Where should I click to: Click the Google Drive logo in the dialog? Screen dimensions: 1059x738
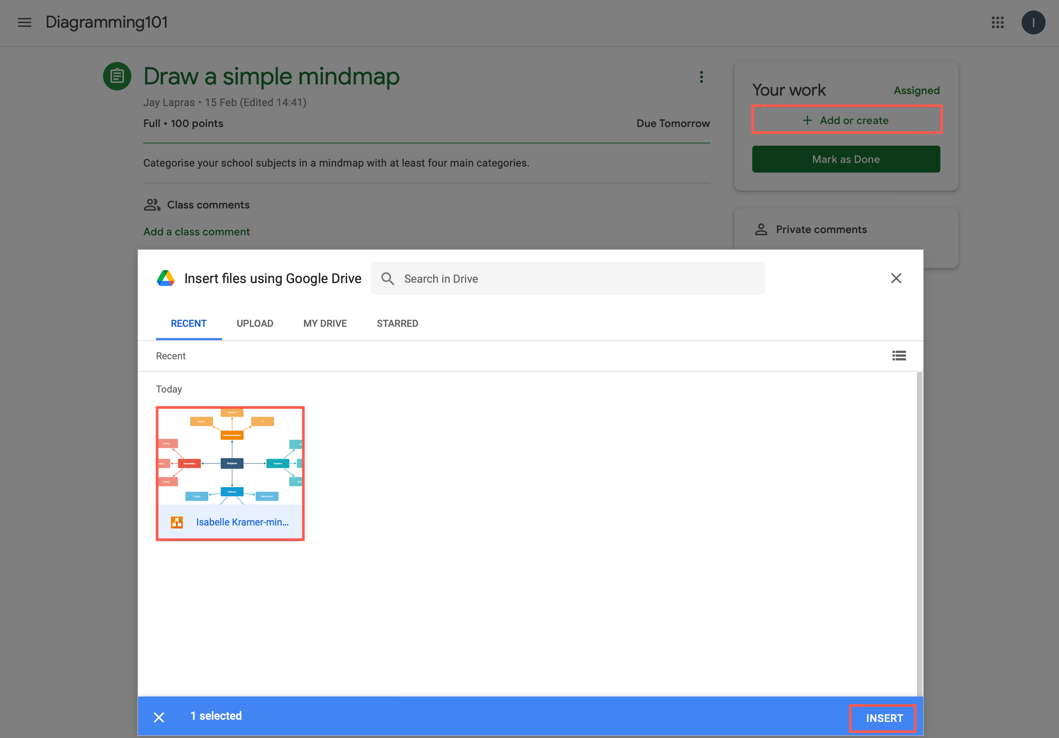click(166, 278)
